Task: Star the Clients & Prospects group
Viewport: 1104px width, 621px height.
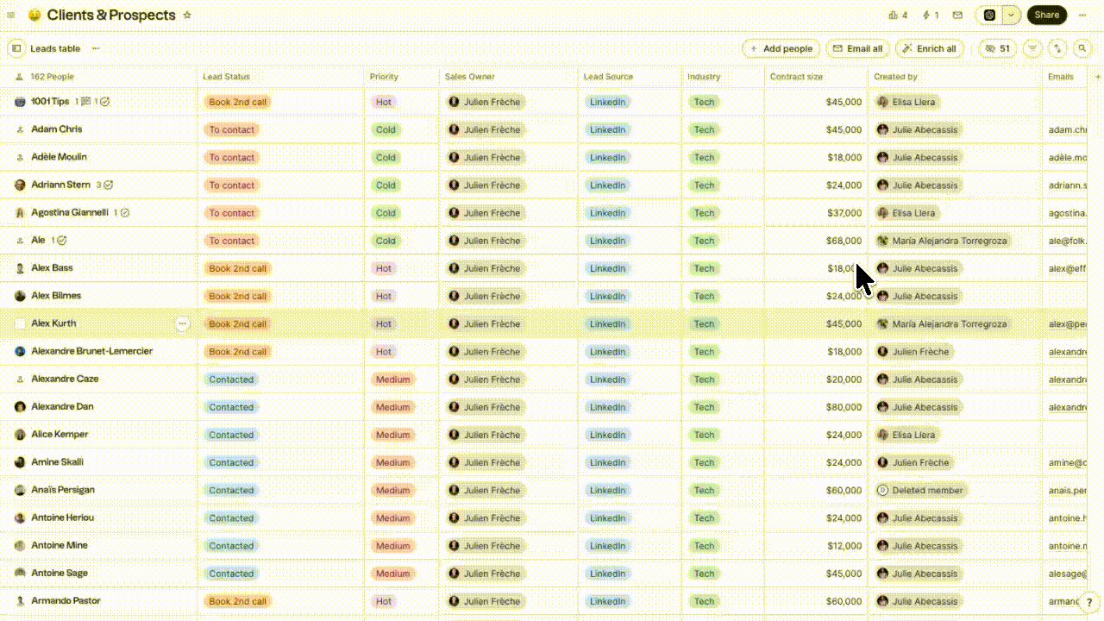Action: [187, 15]
